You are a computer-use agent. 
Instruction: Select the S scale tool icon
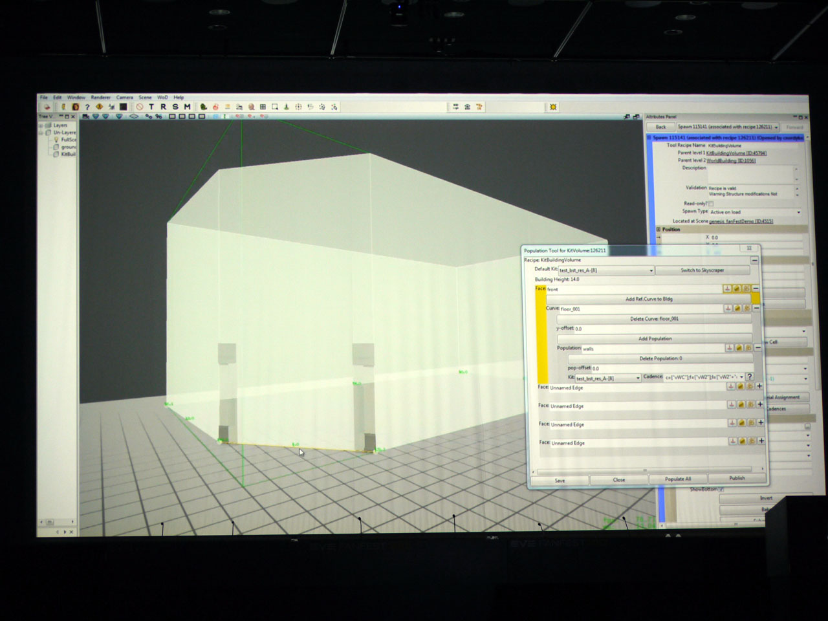point(175,107)
